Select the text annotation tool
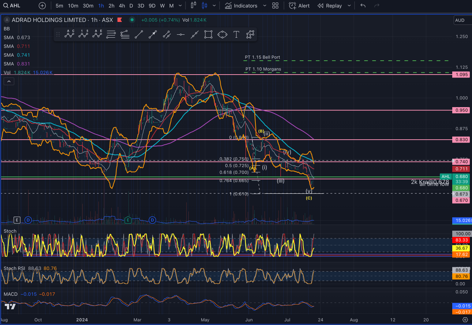Image resolution: width=472 pixels, height=325 pixels. click(236, 35)
